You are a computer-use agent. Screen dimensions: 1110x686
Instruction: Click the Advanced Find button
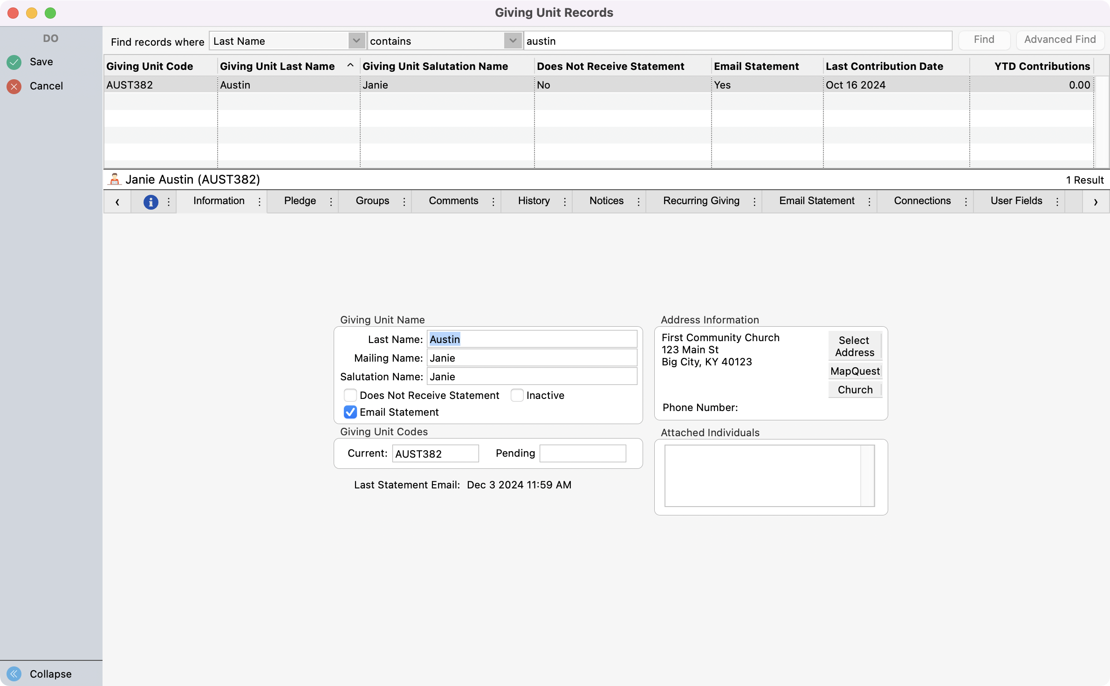1060,40
